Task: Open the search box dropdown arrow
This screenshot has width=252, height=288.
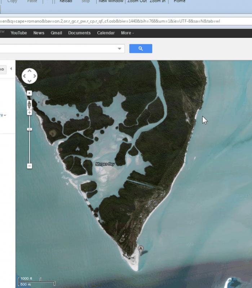Action: point(120,49)
